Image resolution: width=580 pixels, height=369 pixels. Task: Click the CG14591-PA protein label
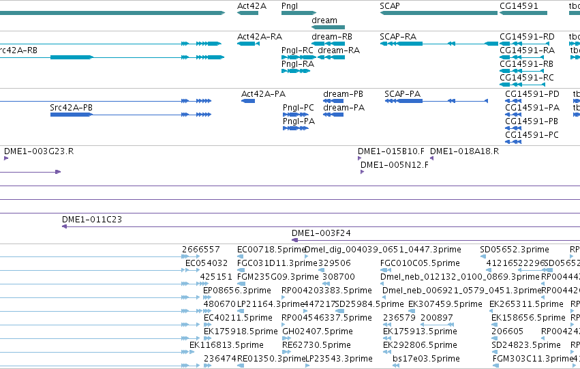tap(532, 108)
